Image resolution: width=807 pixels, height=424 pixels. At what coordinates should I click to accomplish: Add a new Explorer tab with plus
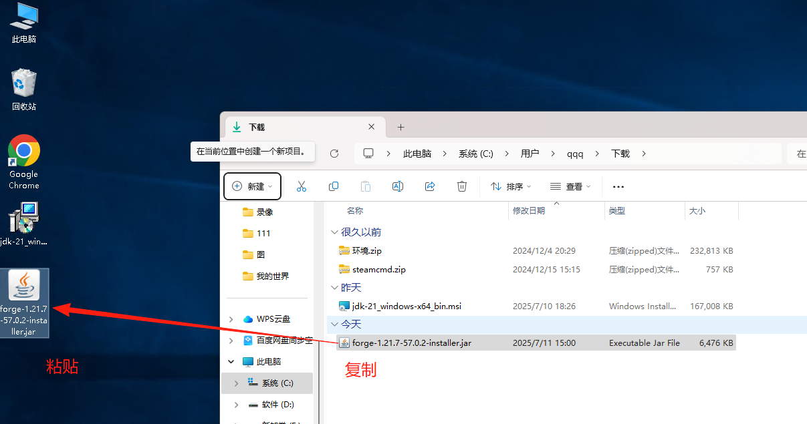tap(400, 127)
